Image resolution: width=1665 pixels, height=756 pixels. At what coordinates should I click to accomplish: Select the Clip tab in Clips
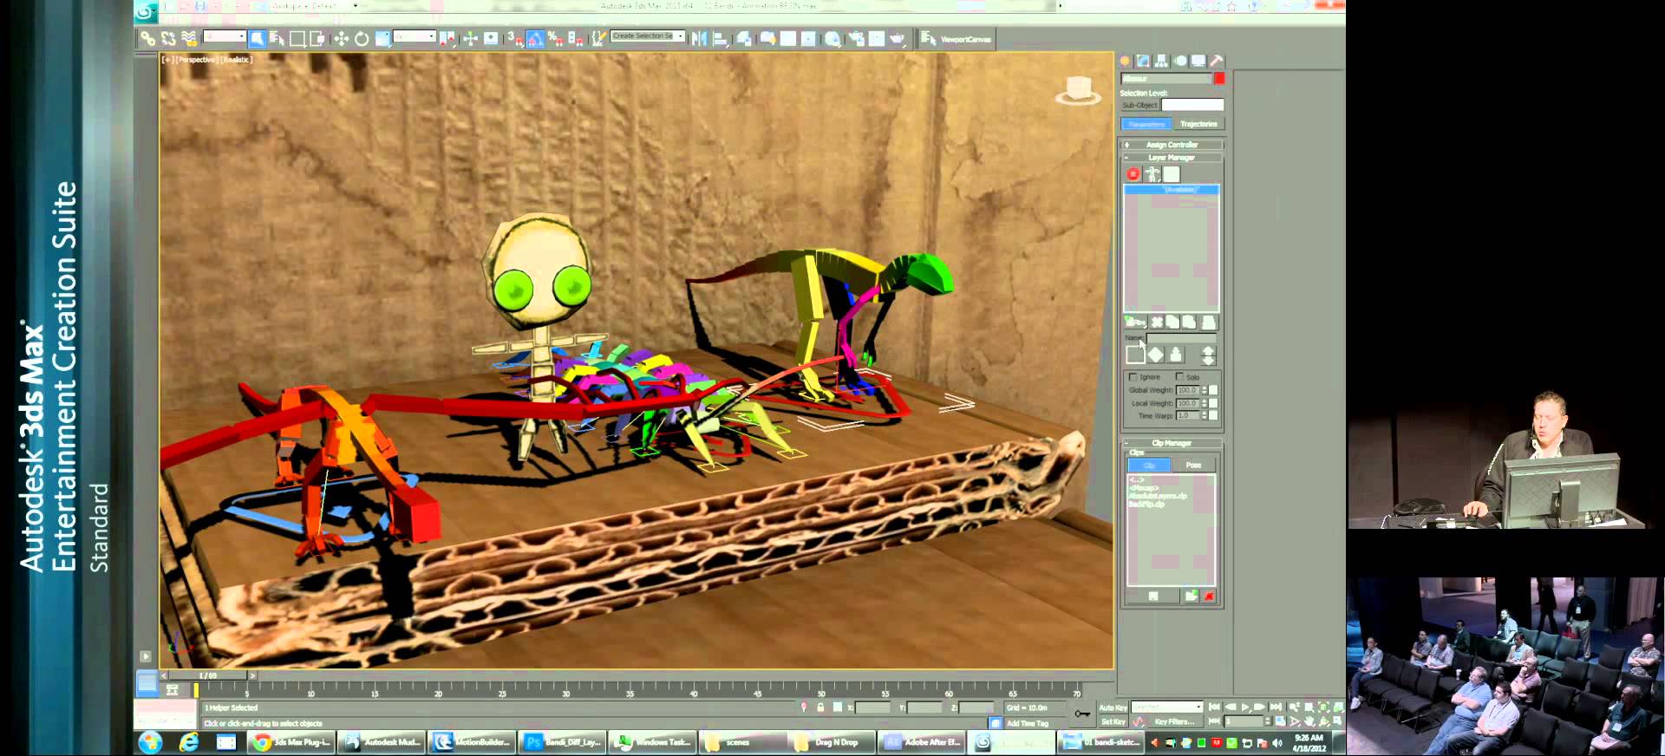click(x=1149, y=466)
